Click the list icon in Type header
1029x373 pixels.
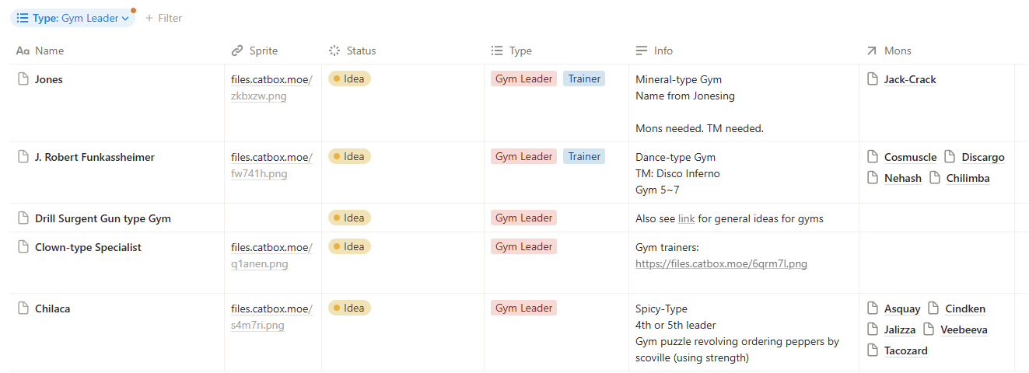coord(497,51)
